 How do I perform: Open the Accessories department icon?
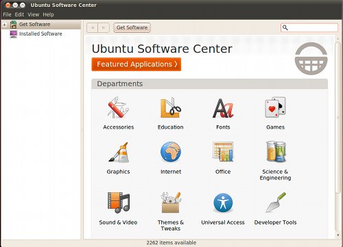tap(118, 107)
